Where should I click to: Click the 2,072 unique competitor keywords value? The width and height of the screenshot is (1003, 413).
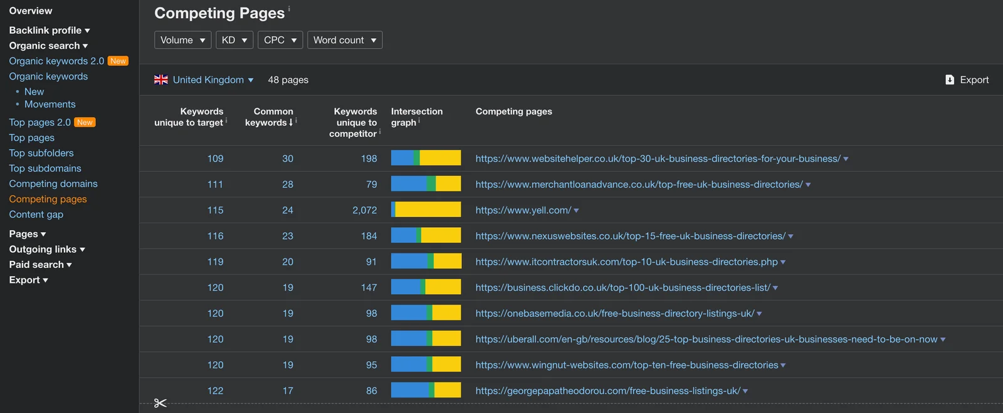coord(365,210)
